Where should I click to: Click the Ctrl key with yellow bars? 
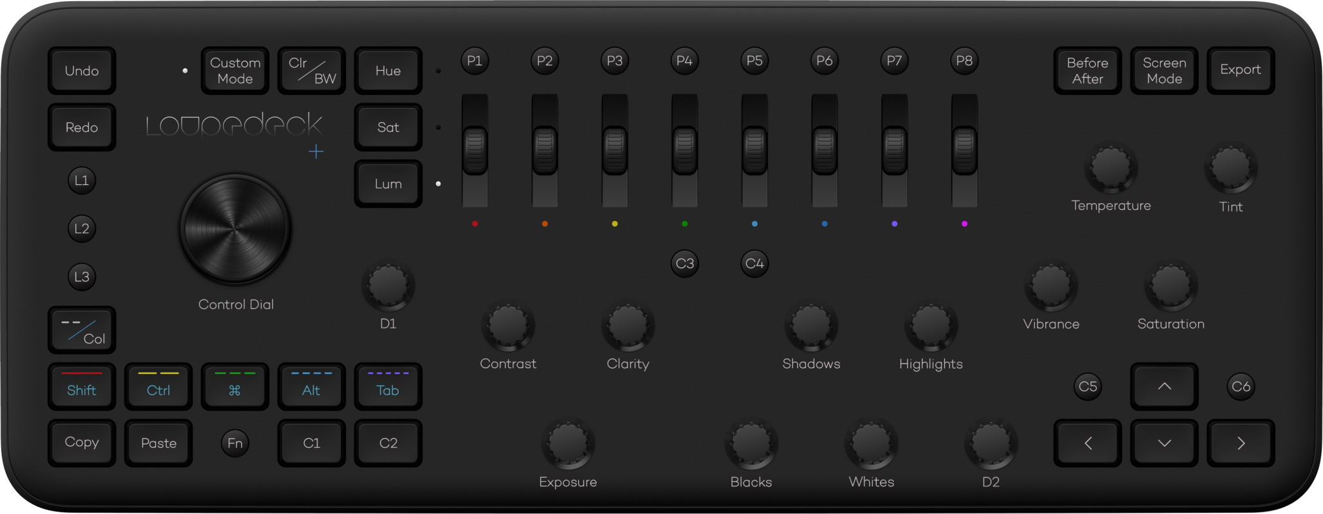tap(158, 387)
